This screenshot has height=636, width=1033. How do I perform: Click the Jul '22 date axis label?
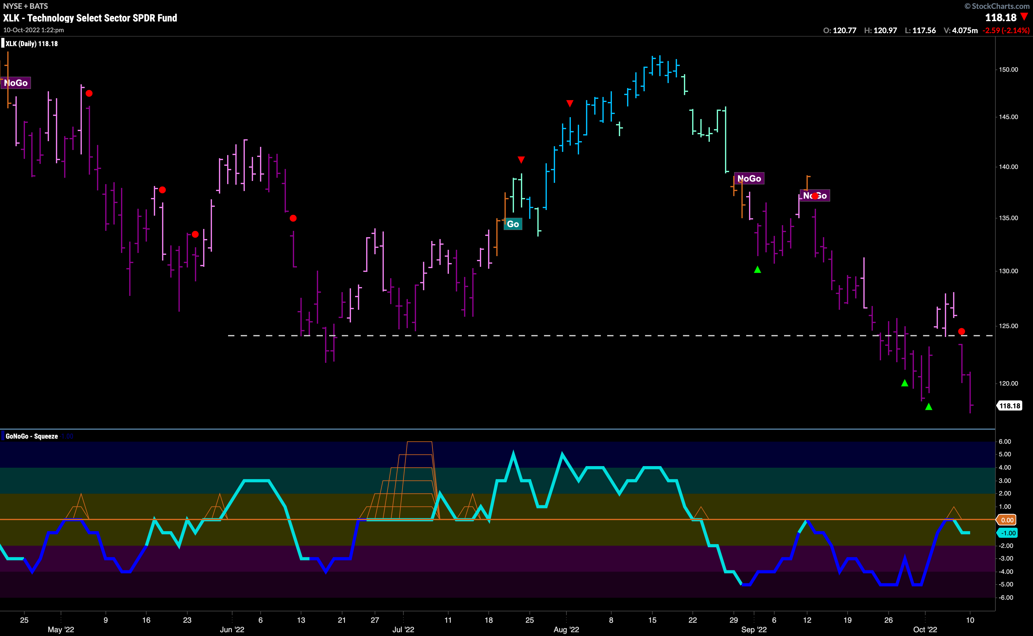[403, 629]
